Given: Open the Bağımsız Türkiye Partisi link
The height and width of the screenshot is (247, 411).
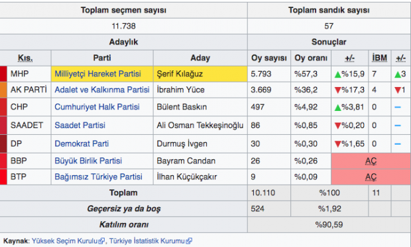Looking at the screenshot, I should point(98,177).
